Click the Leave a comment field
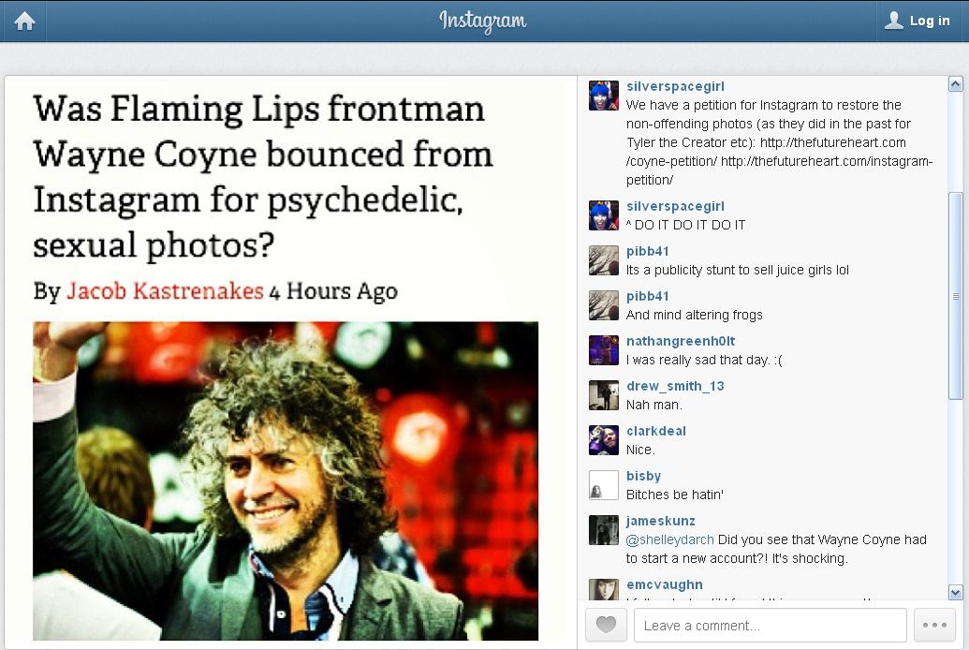This screenshot has width=969, height=650. [770, 625]
